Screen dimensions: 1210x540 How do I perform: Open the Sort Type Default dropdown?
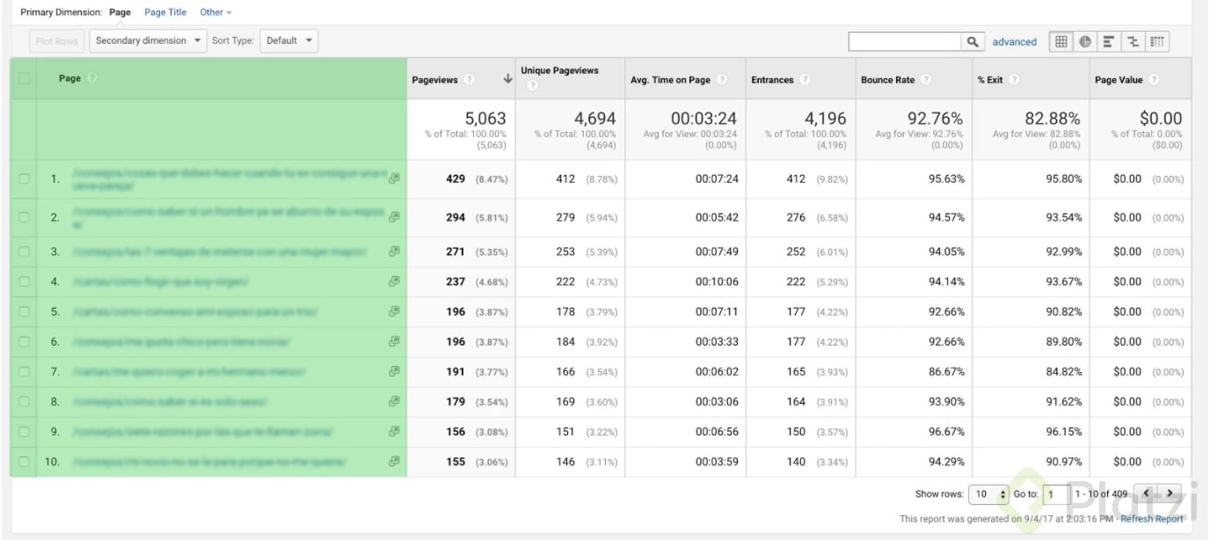pos(289,40)
